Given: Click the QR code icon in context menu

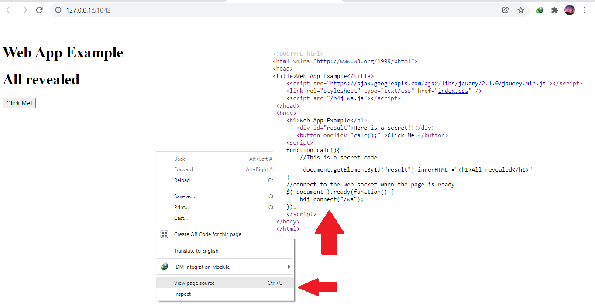Looking at the screenshot, I should point(165,234).
